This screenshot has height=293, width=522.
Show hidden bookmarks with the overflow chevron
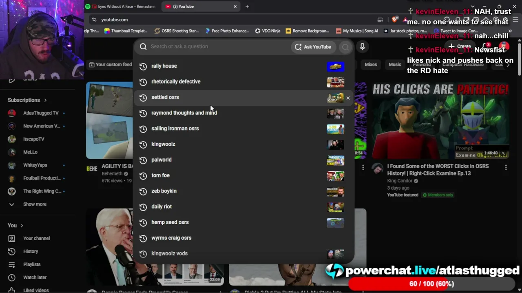[510, 31]
